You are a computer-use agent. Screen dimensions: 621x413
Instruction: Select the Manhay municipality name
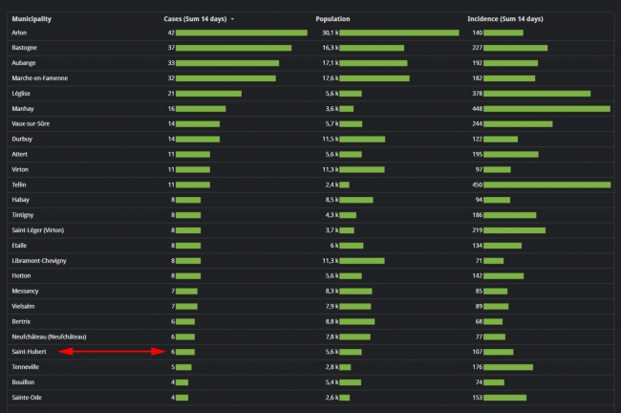[x=23, y=109]
